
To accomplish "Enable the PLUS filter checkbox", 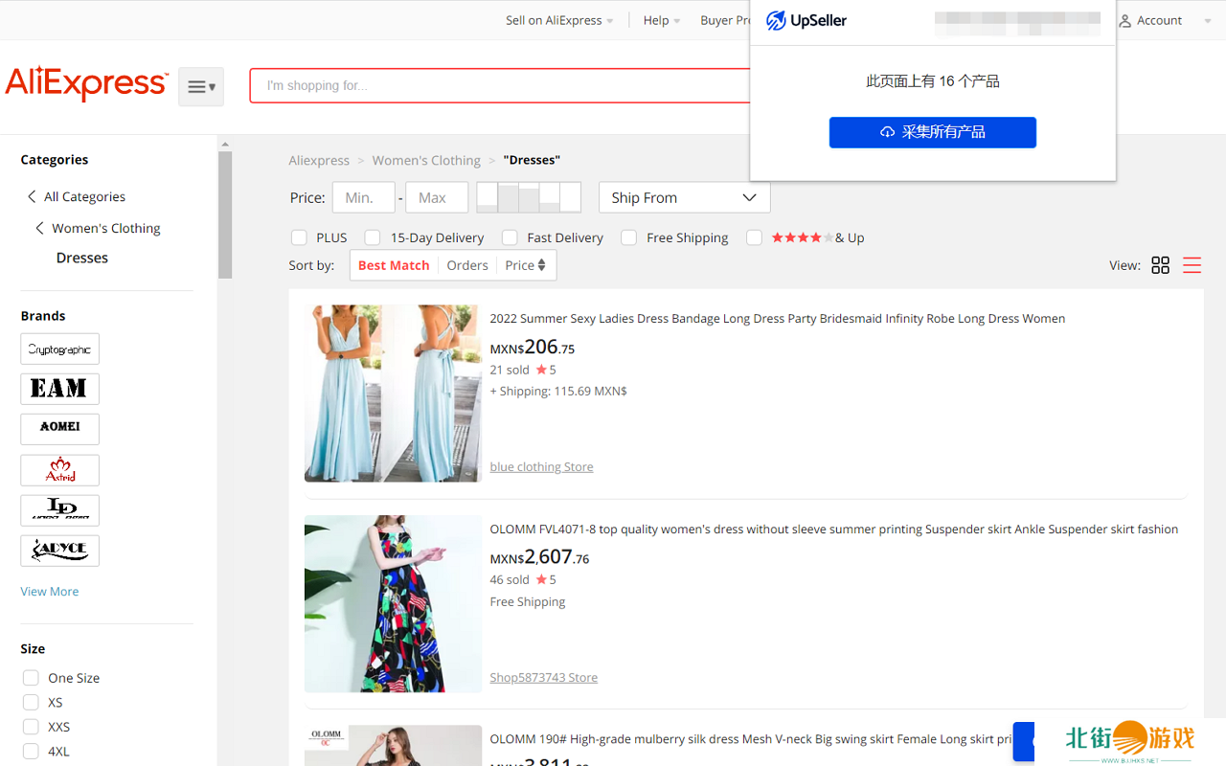I will (x=300, y=237).
